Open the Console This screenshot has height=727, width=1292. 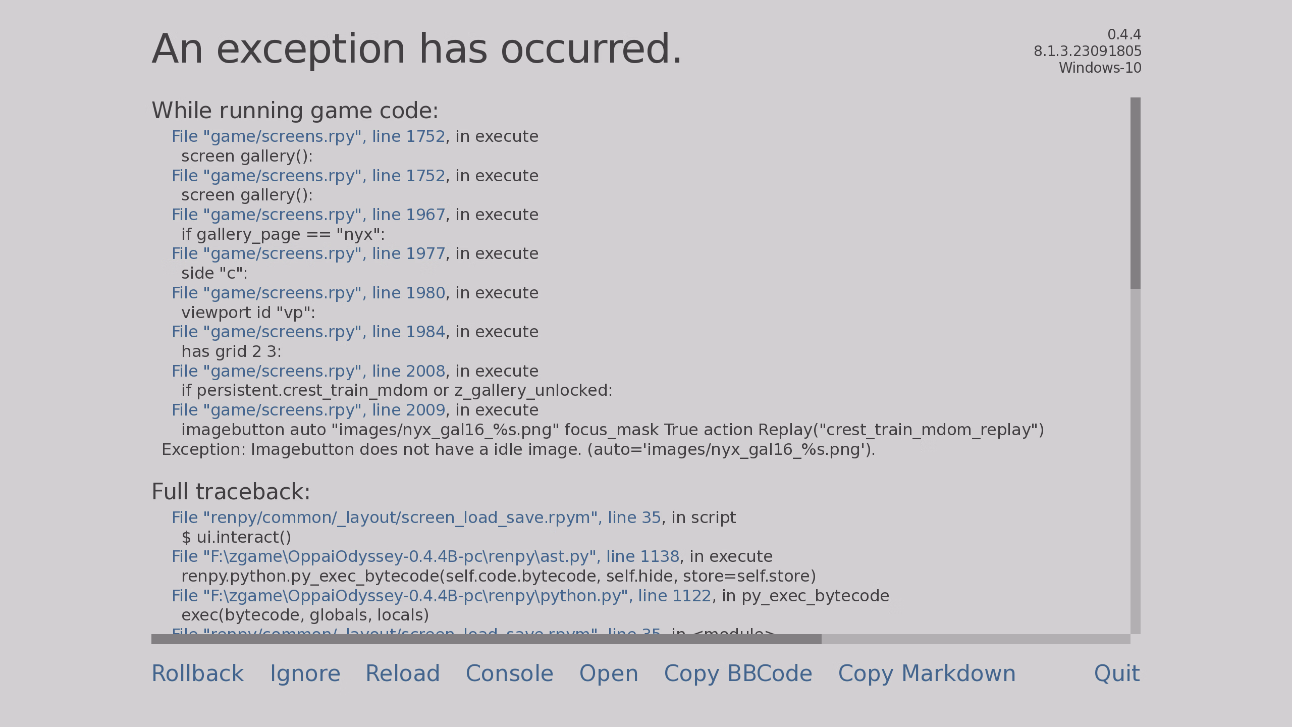509,673
